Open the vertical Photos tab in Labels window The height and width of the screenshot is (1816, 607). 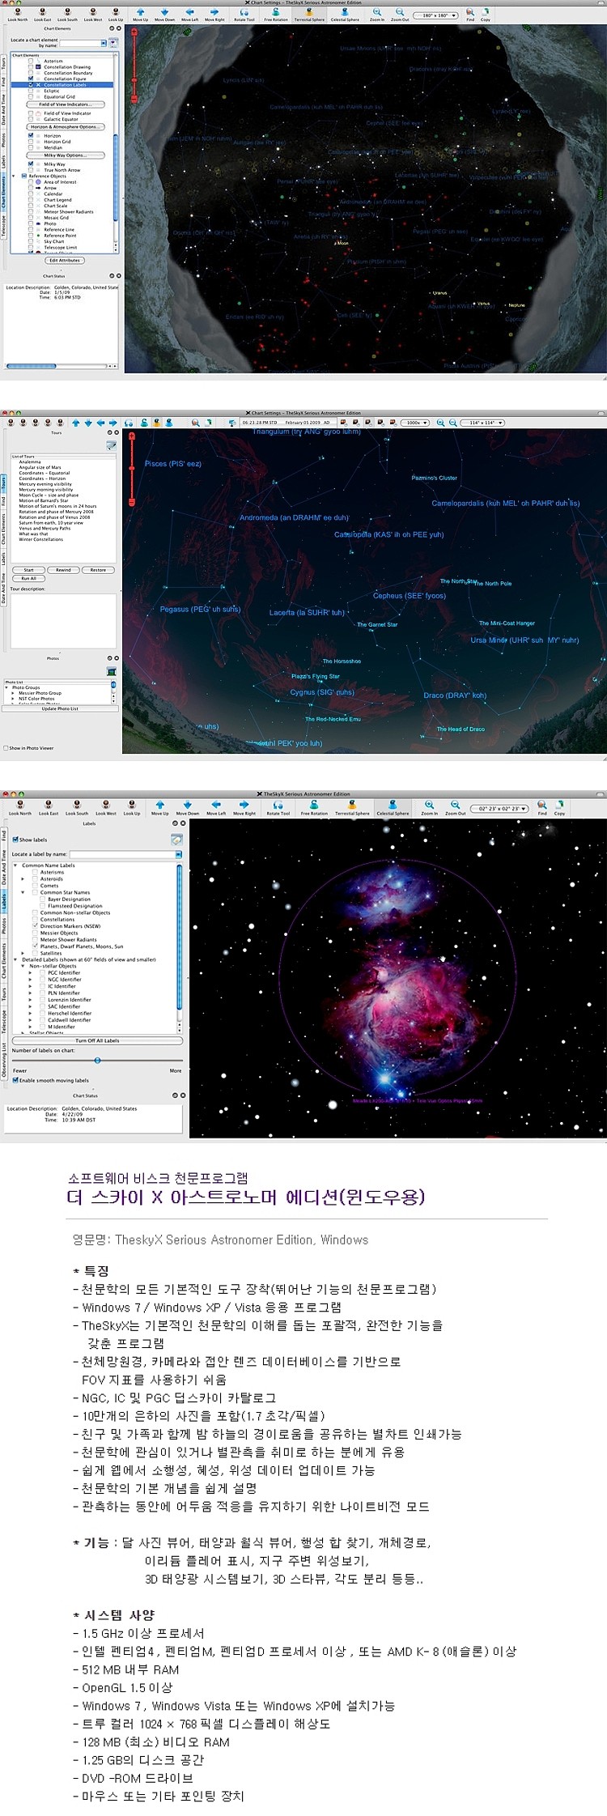[x=3, y=925]
